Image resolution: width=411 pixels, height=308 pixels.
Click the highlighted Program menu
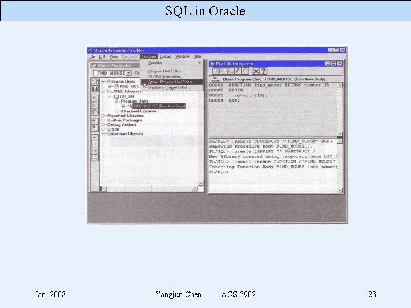[x=149, y=56]
